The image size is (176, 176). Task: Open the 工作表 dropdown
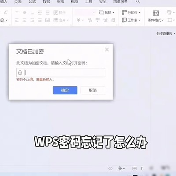[131, 20]
